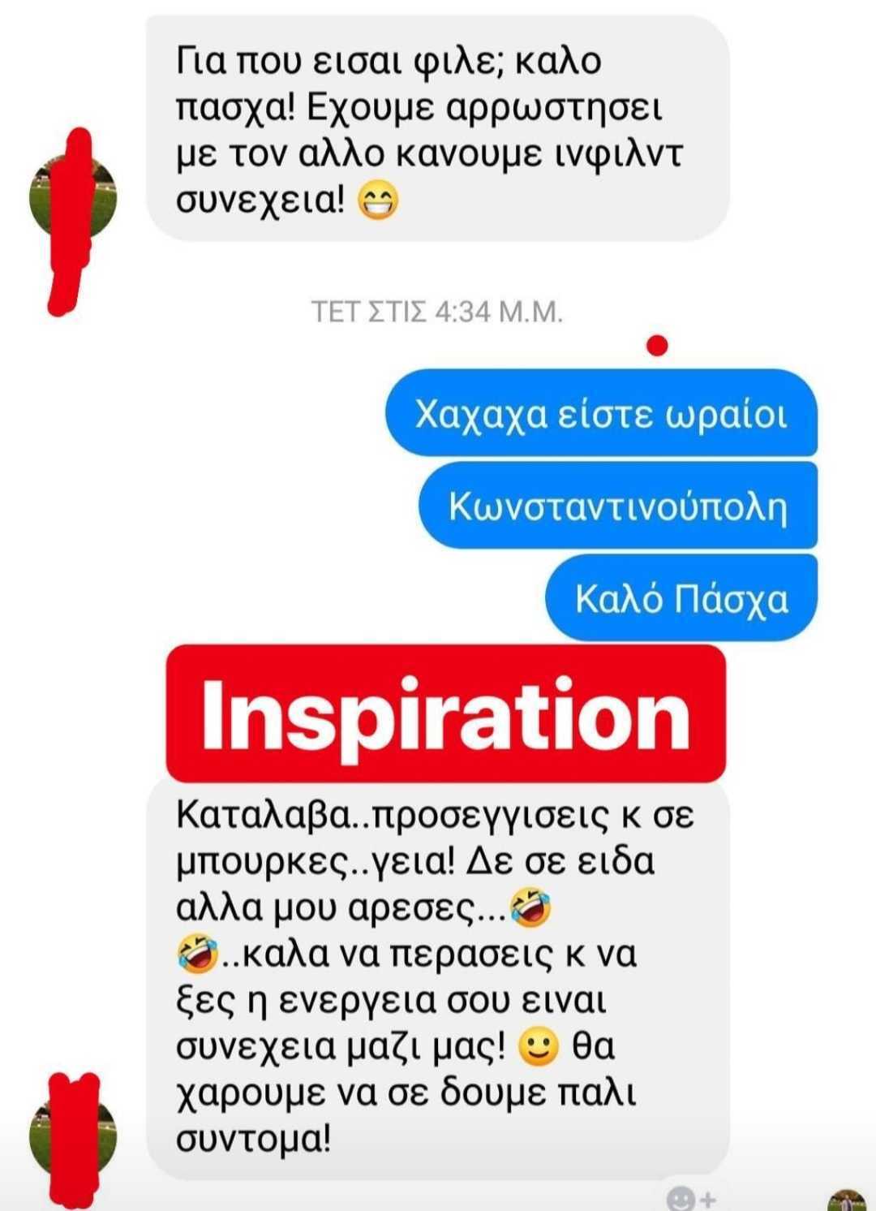Select the "Καλό Πάσχα" message bubble
Image resolution: width=876 pixels, height=1211 pixels.
681,598
